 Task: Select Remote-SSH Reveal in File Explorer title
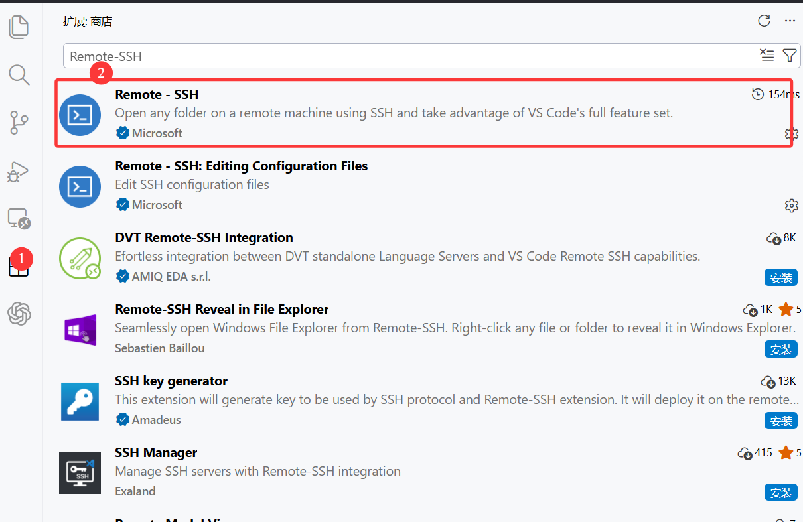tap(222, 309)
